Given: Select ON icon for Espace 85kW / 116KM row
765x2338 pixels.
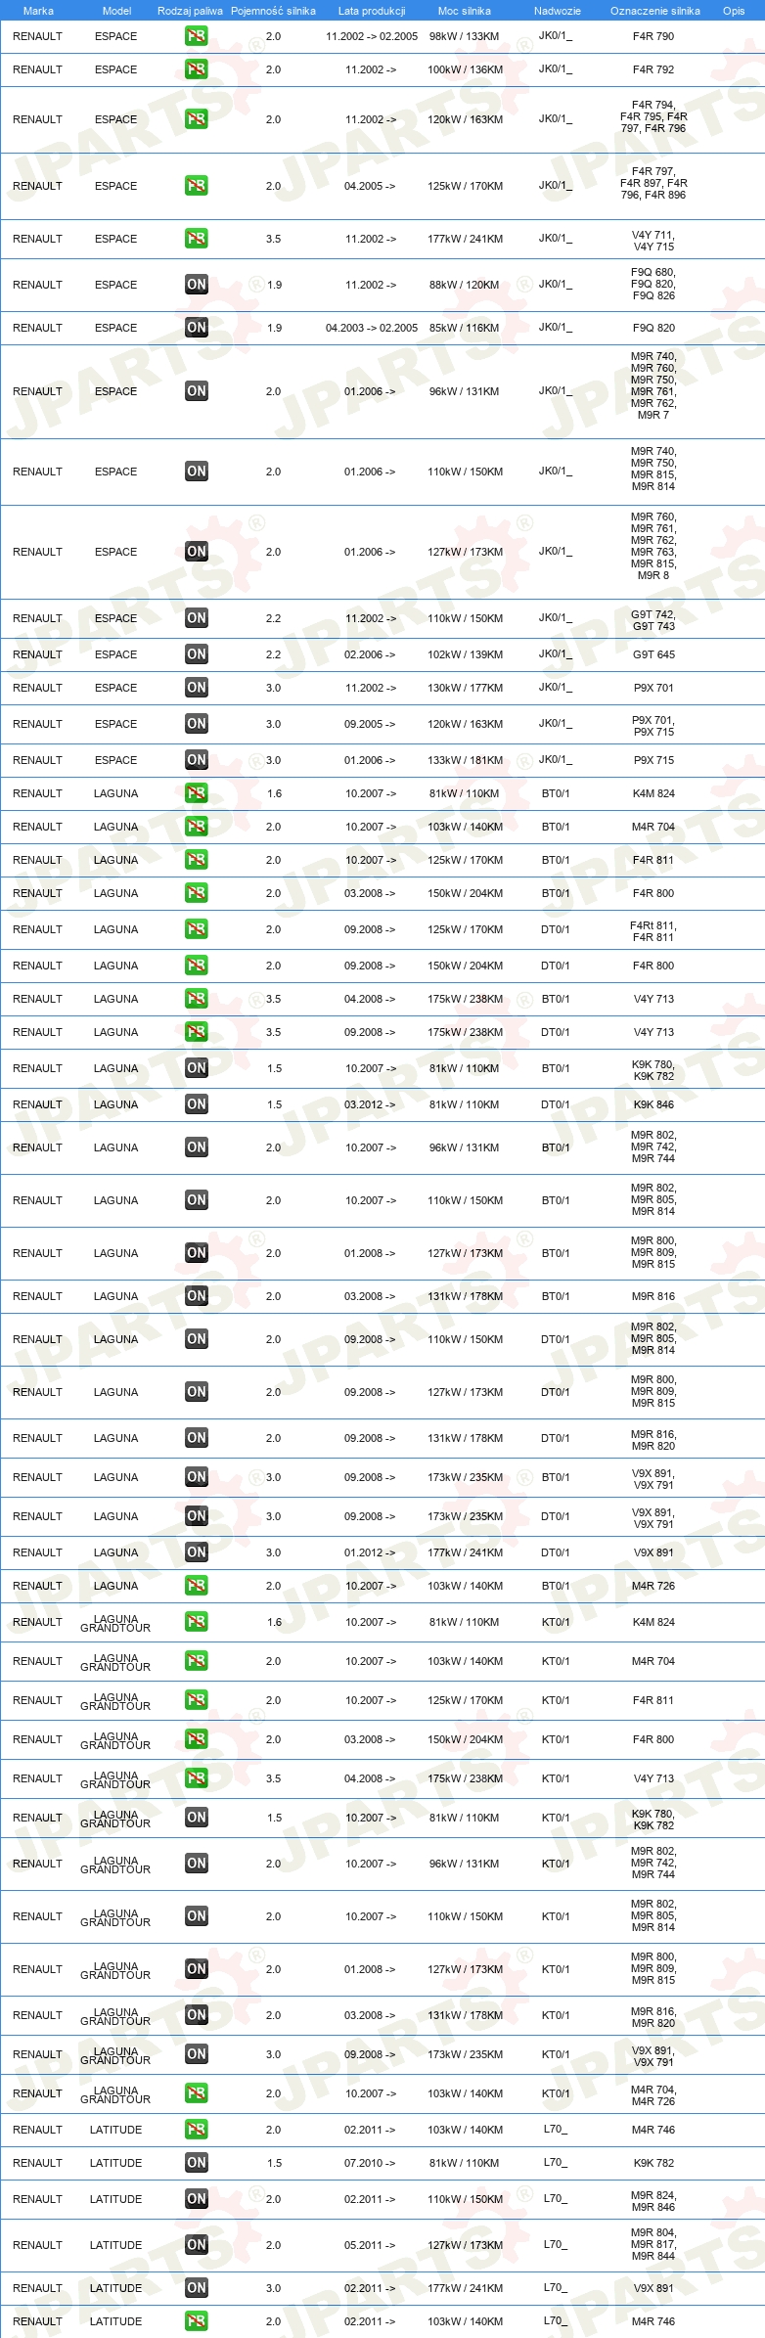Looking at the screenshot, I should pos(197,328).
